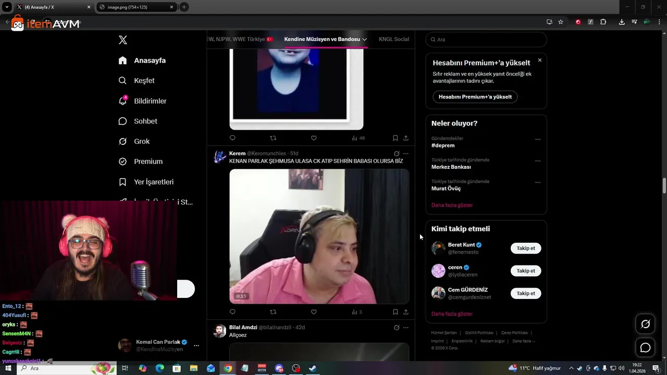Open Chrome downloads
667x375 pixels.
(x=622, y=22)
